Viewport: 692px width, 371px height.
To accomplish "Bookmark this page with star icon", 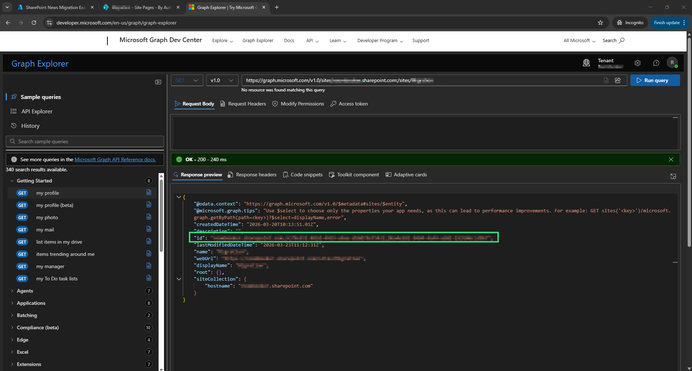I will (600, 23).
